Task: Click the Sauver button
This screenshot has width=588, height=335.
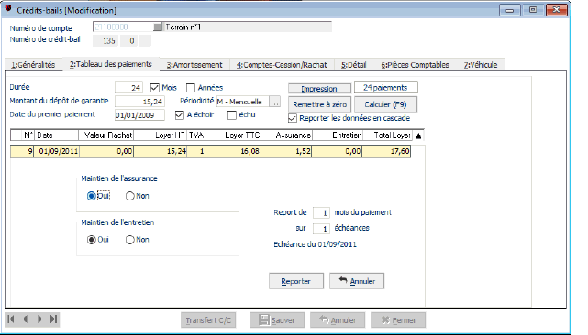Action: coord(277,320)
